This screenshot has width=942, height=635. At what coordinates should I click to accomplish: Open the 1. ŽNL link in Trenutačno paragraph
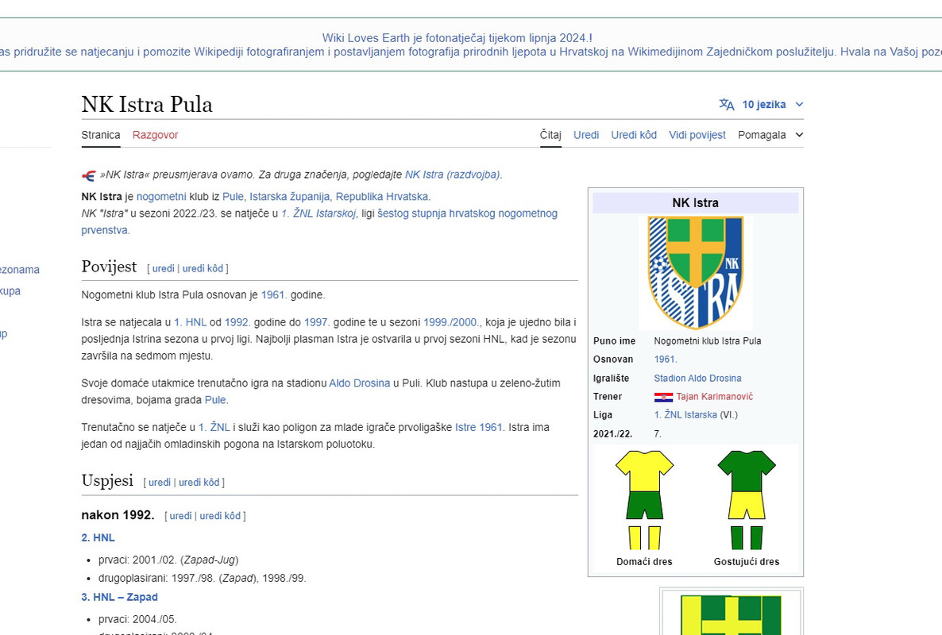pyautogui.click(x=214, y=427)
